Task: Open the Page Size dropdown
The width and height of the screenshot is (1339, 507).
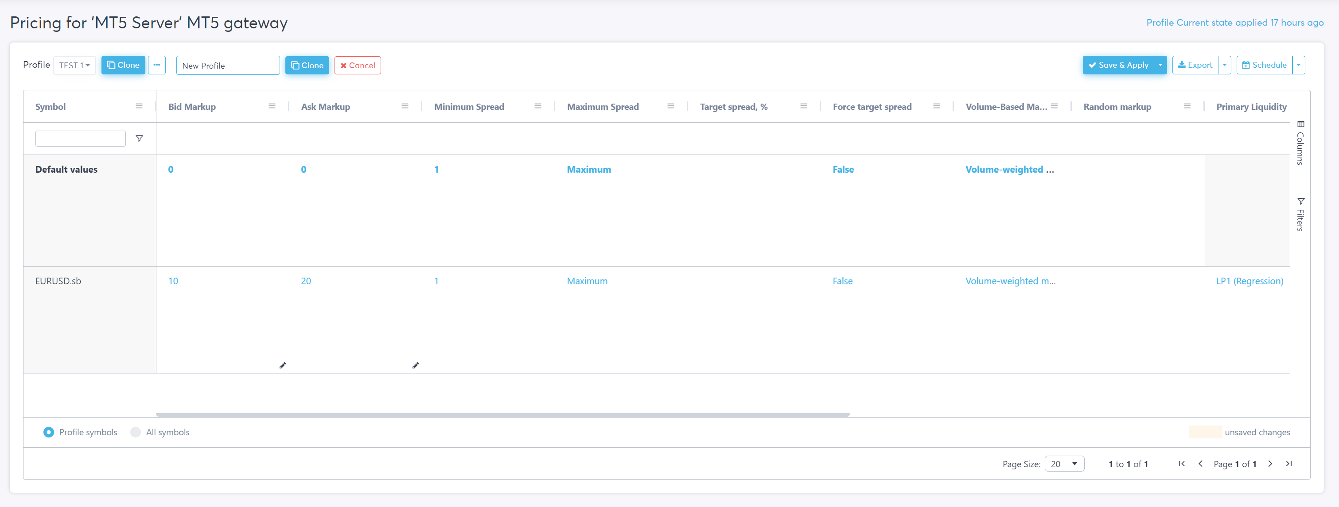Action: (x=1064, y=464)
